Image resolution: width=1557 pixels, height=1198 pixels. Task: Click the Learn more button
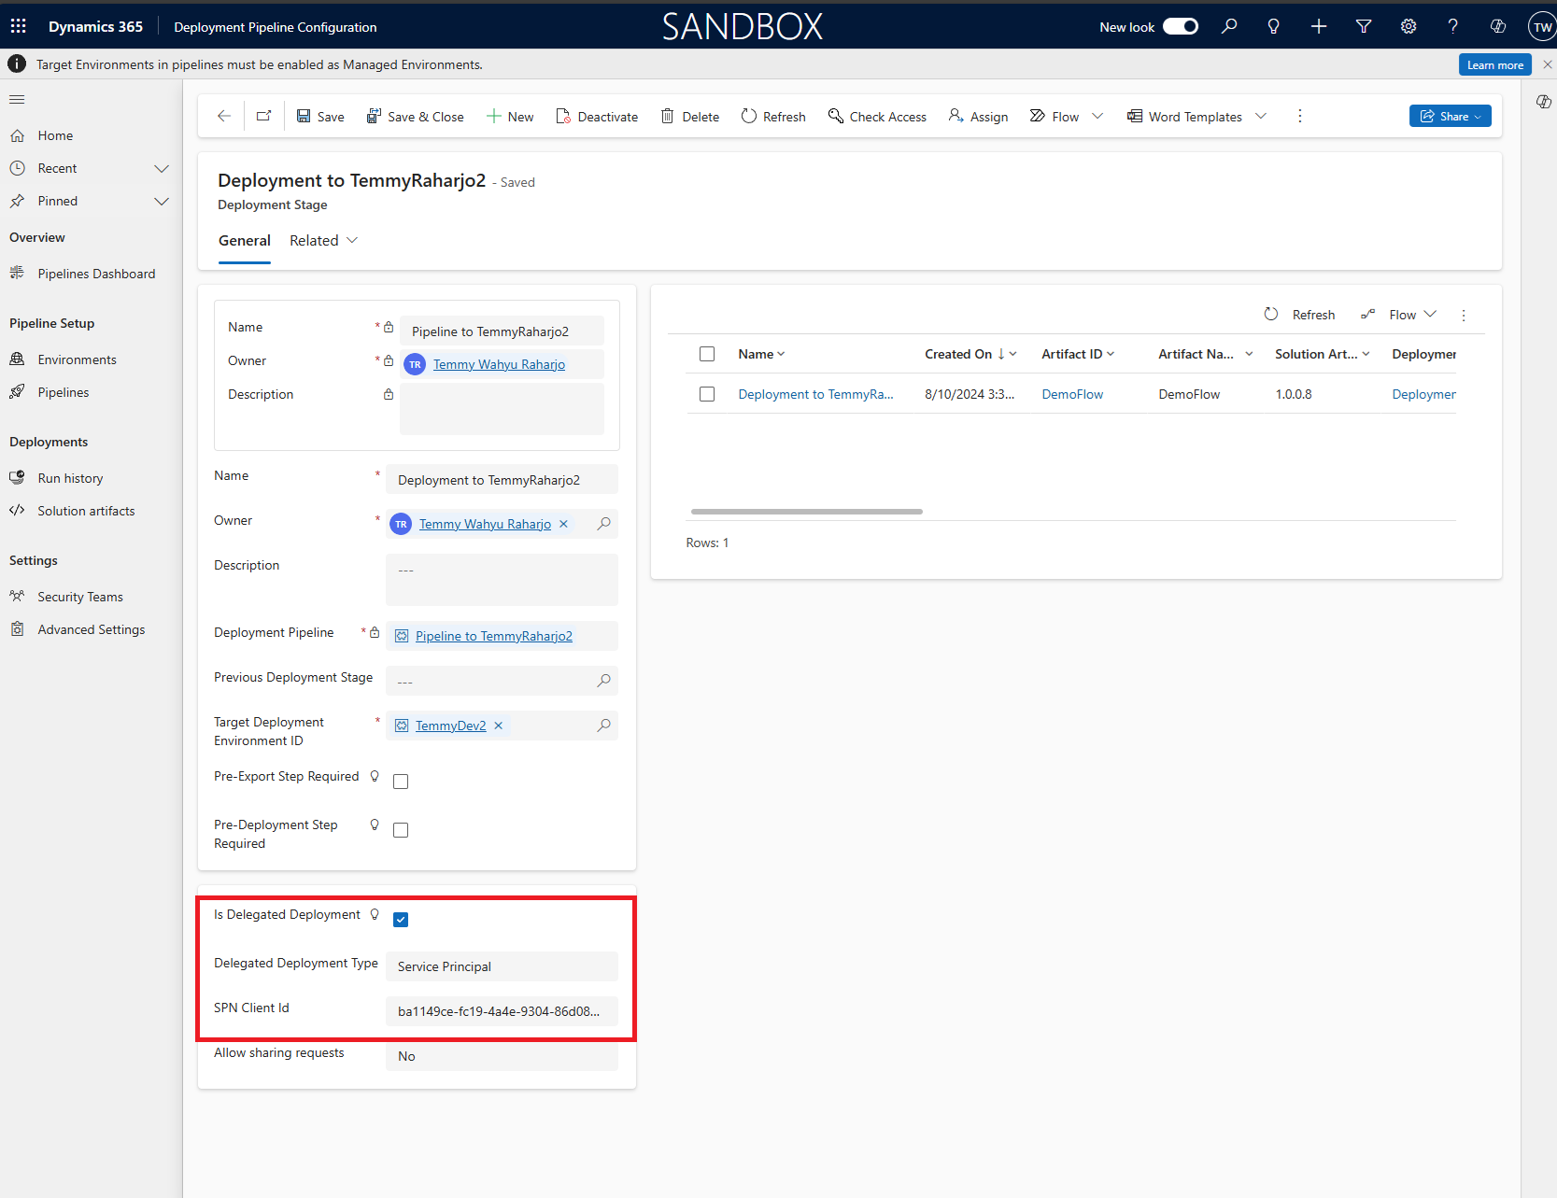coord(1494,64)
